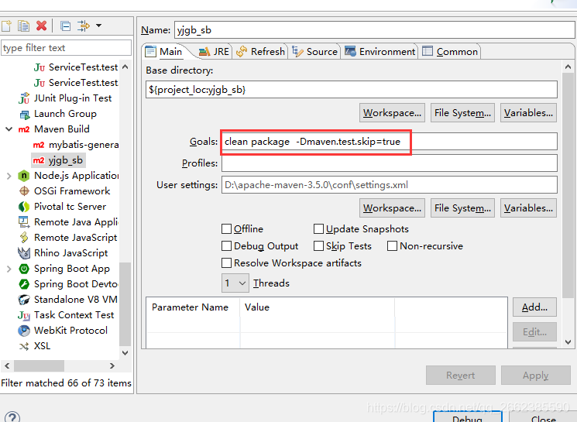Viewport: 577px width, 422px height.
Task: Click Variables button under Base directory
Action: [528, 113]
